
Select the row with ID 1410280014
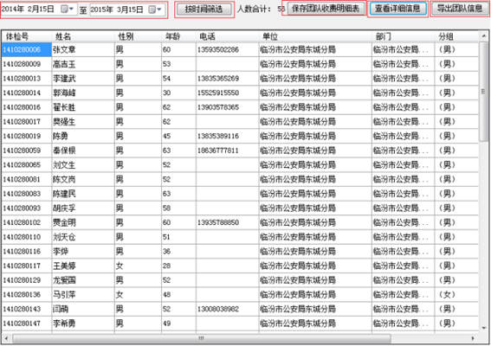[x=240, y=93]
